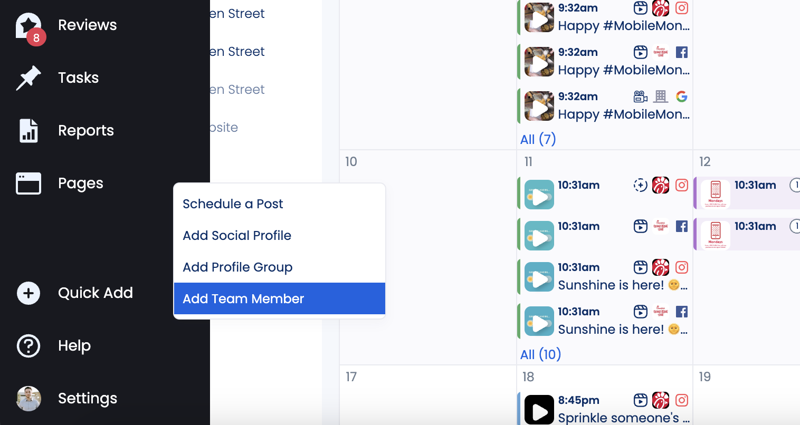Click the video camera icon on third 9:32am post
The width and height of the screenshot is (800, 425).
(641, 97)
